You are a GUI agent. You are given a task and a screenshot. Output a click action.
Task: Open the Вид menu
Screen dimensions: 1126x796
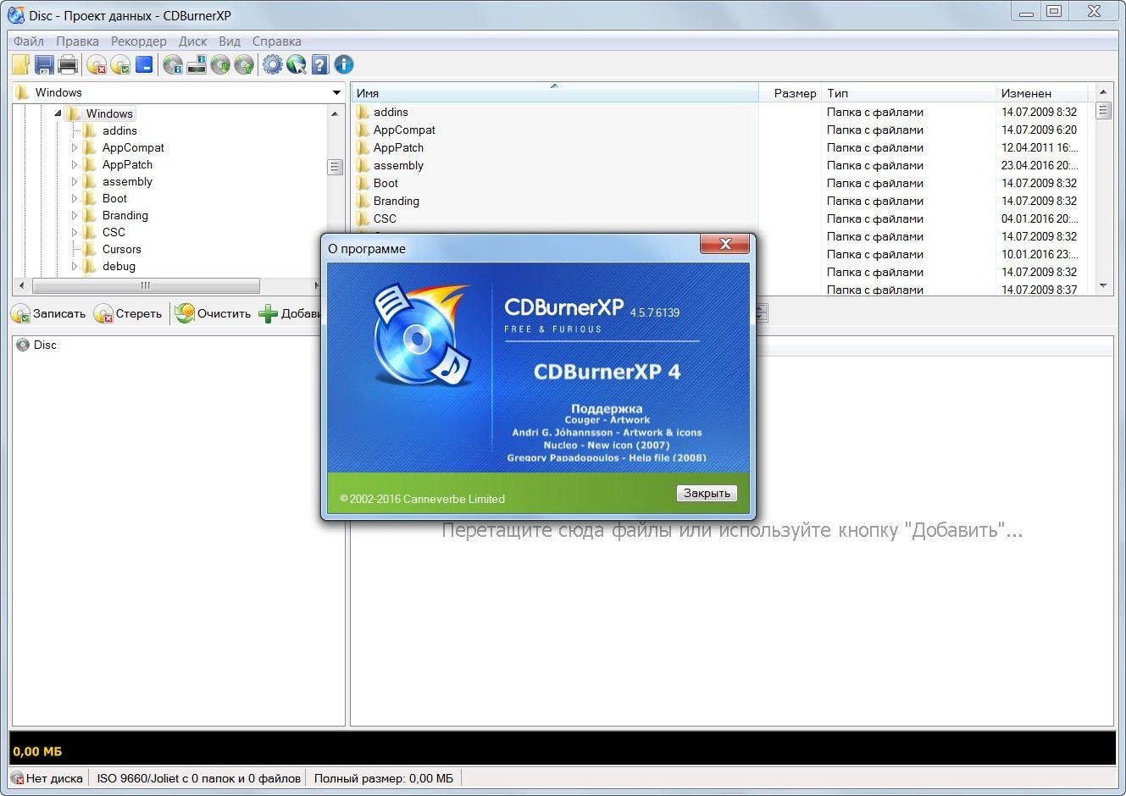pyautogui.click(x=230, y=41)
